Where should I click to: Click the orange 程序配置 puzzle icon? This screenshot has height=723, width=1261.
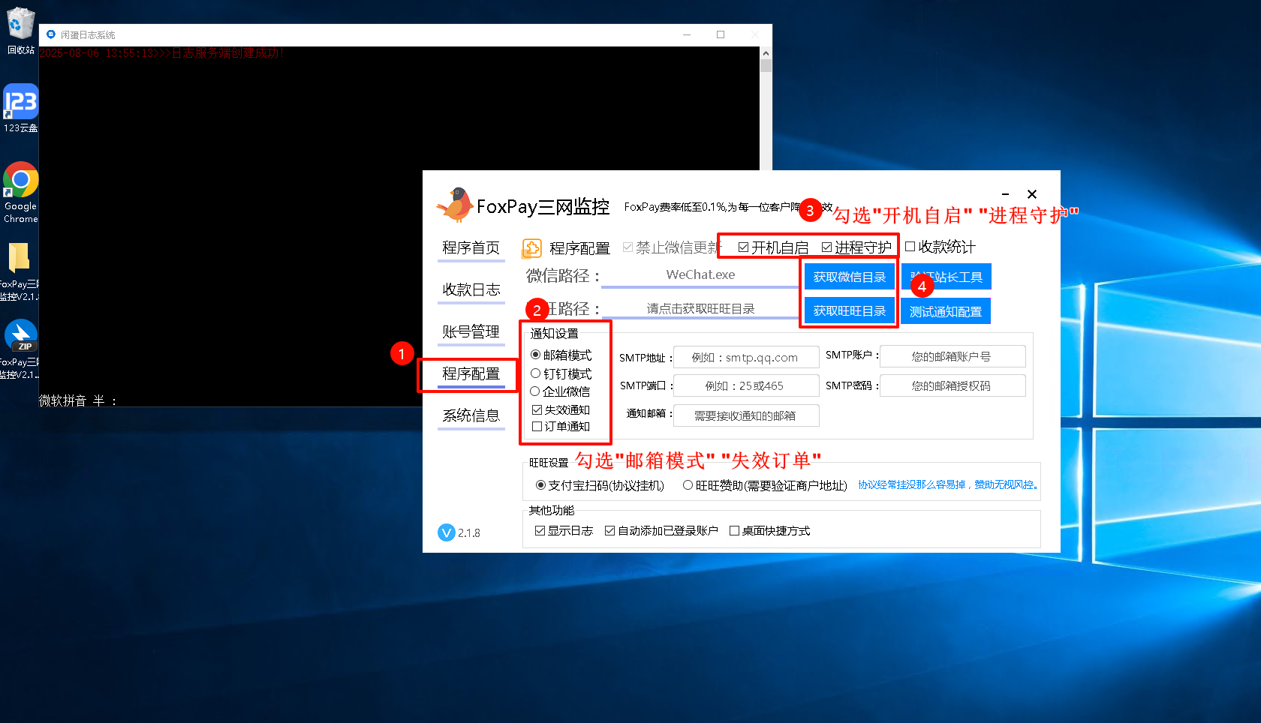(x=531, y=248)
